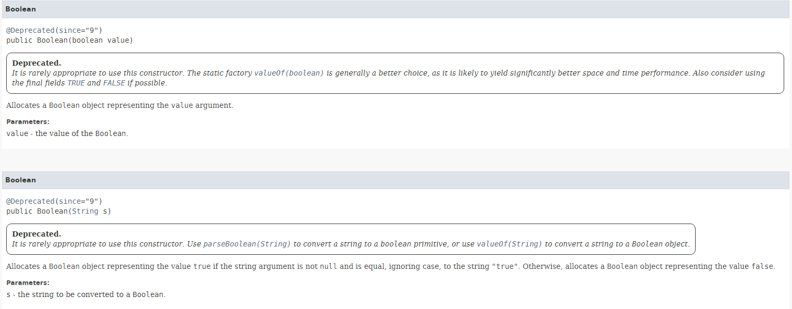Open the valueOf(String) method link

[510, 244]
